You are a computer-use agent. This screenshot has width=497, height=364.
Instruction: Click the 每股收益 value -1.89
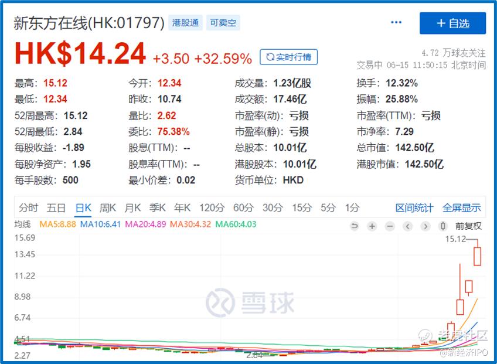(73, 148)
